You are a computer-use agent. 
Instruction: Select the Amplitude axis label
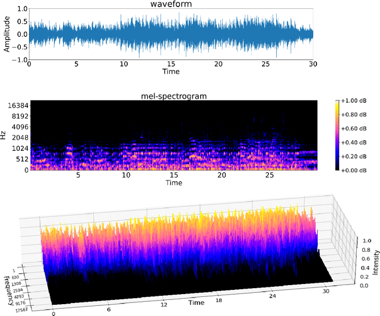(7, 34)
